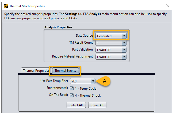173x114 pixels.
Task: Click the Analysis Properties group heading
Action: coord(58,27)
